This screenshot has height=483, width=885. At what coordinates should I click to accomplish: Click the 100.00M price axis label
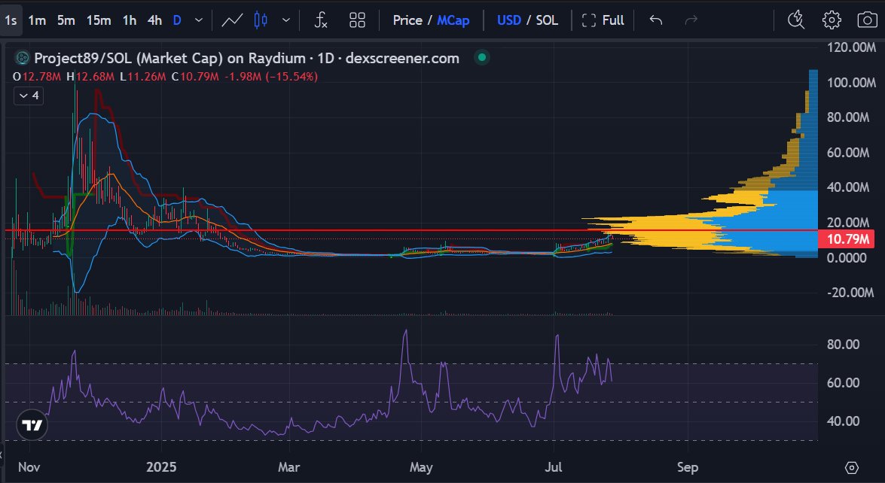point(851,82)
